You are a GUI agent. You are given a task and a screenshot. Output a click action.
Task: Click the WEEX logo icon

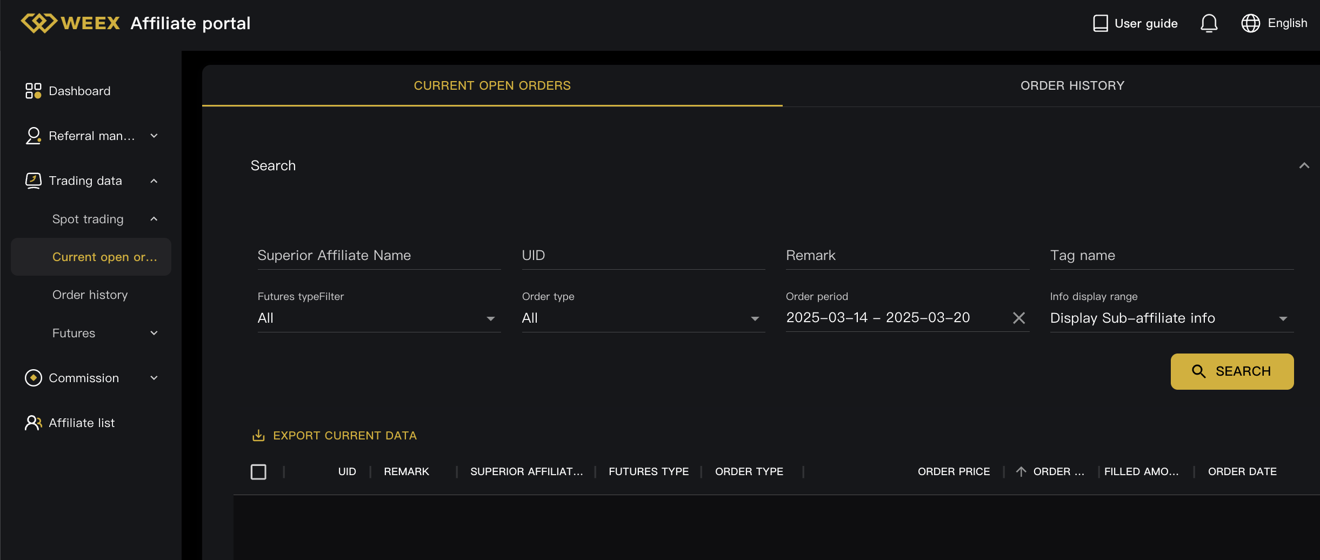[39, 23]
